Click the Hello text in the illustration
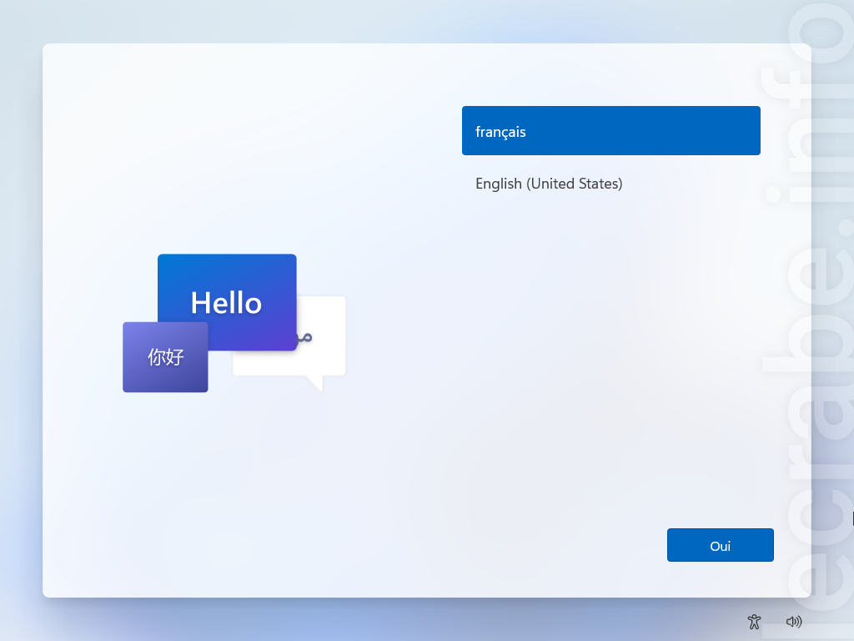Screen dimensions: 854x641 pyautogui.click(x=226, y=302)
